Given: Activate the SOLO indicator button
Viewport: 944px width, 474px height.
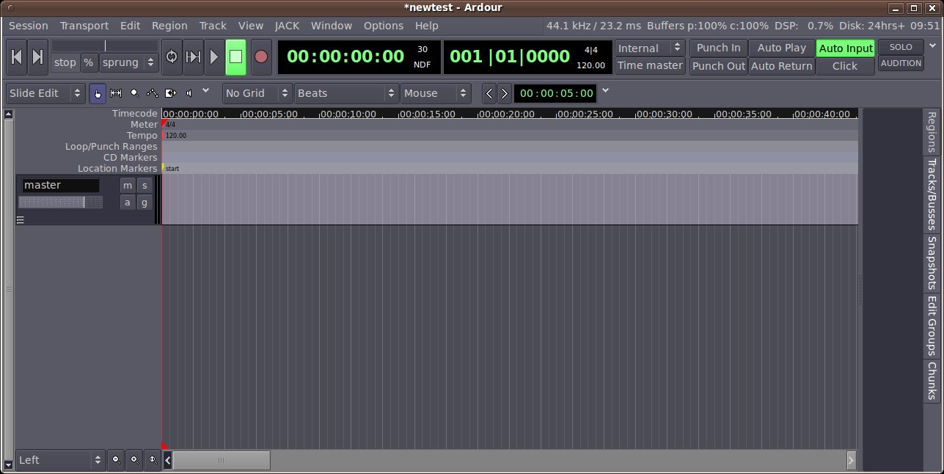Looking at the screenshot, I should tap(900, 47).
